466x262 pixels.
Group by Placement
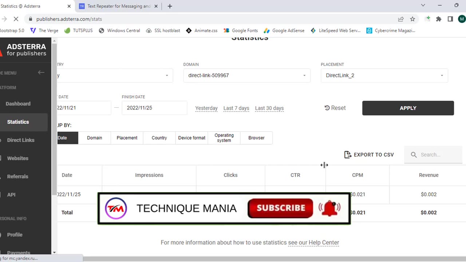coord(127,138)
